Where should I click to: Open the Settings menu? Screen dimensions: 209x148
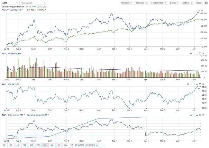pyautogui.click(x=187, y=3)
